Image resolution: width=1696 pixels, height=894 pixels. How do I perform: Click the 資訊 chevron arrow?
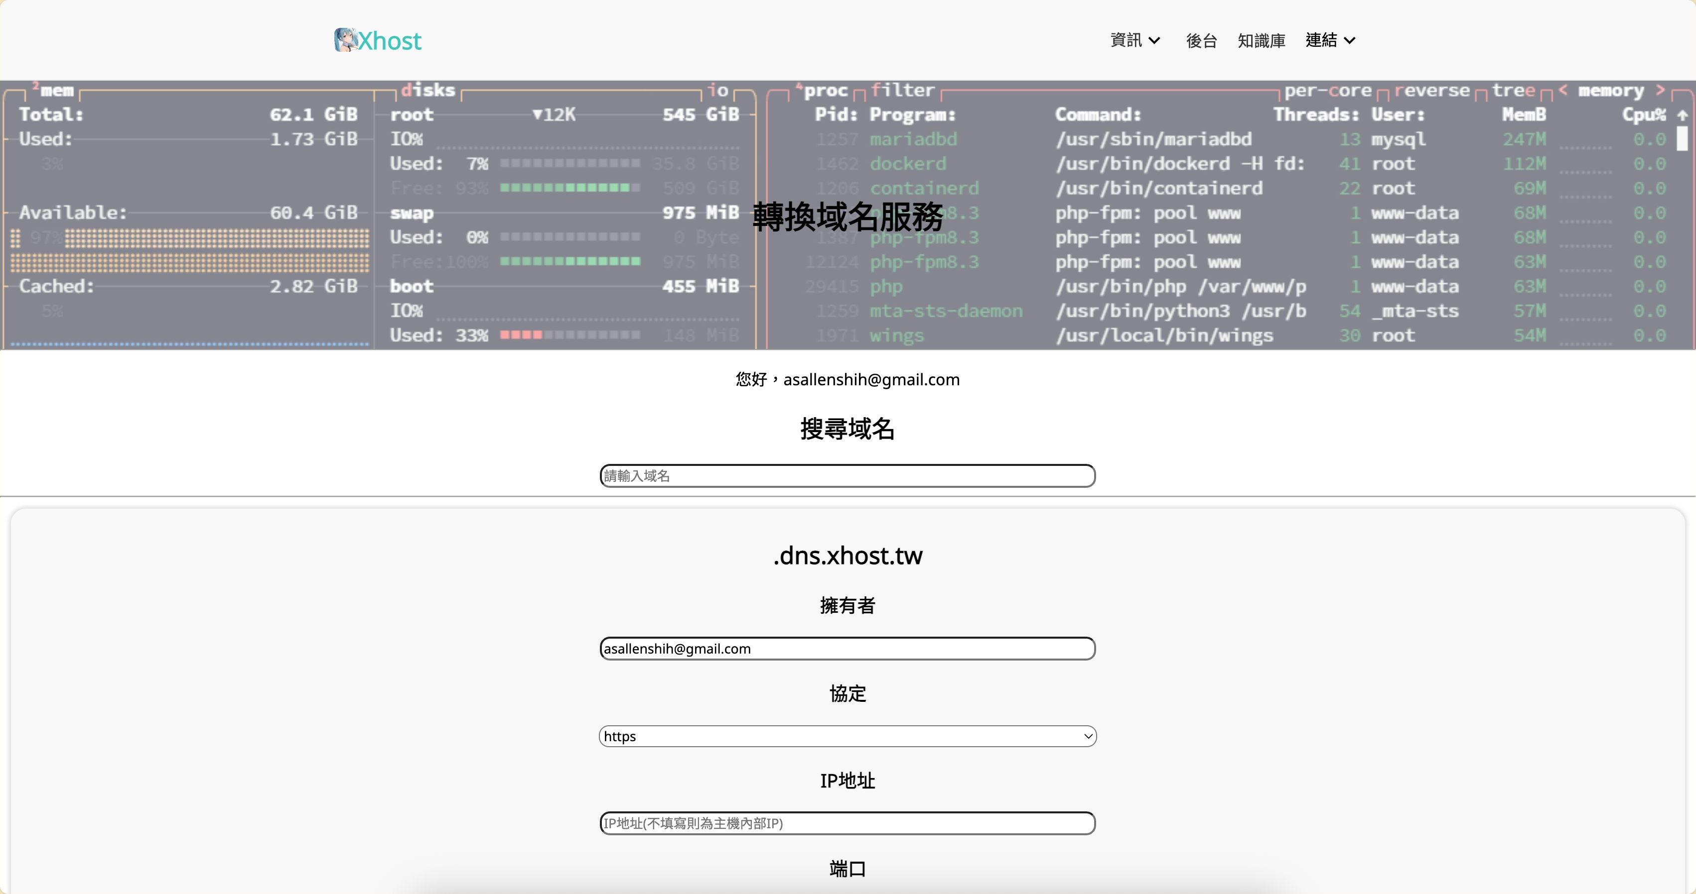tap(1154, 41)
